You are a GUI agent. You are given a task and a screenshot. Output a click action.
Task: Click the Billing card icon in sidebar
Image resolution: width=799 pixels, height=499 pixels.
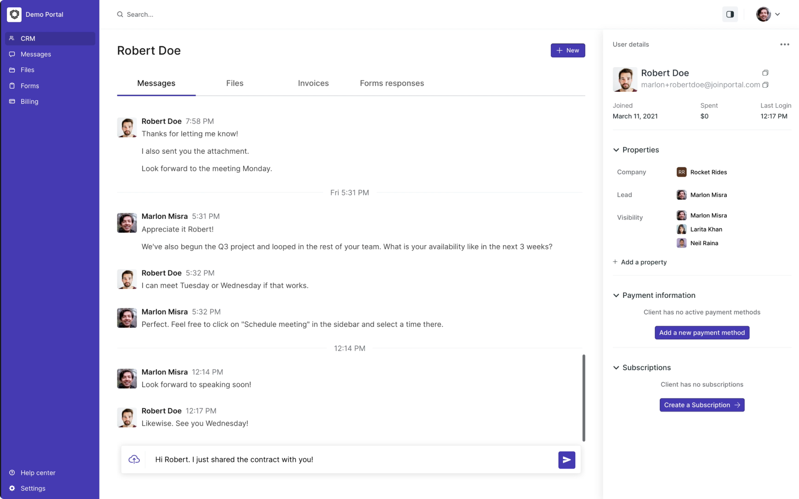[12, 101]
